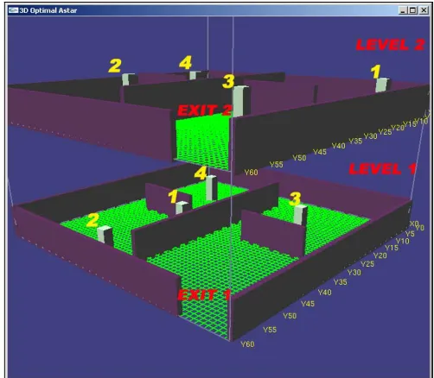Click the Y15 axis label on Level 1

392,248
